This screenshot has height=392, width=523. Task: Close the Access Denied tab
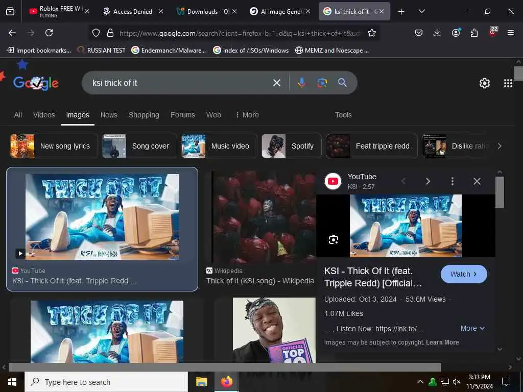pos(161,11)
